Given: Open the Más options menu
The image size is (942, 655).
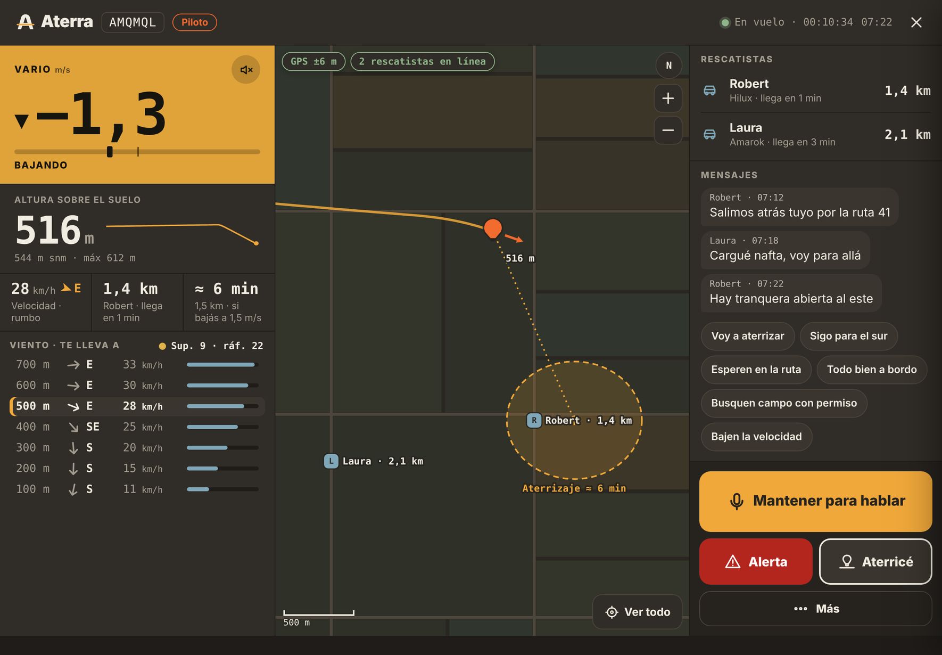Looking at the screenshot, I should tap(815, 609).
